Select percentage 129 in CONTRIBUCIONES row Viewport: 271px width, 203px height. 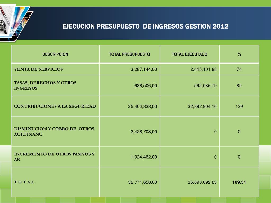coord(239,106)
